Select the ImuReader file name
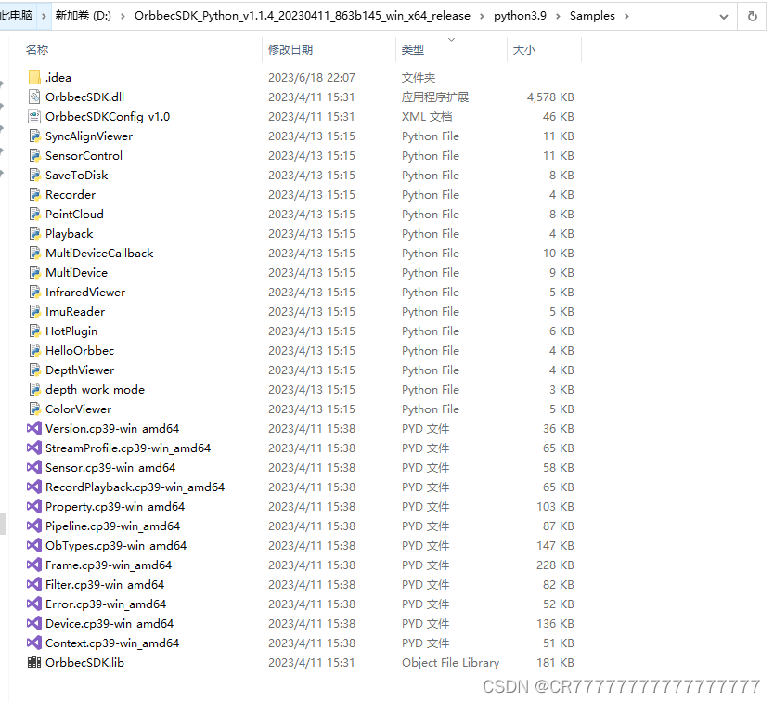Screen dimensions: 774x702 pyautogui.click(x=75, y=312)
